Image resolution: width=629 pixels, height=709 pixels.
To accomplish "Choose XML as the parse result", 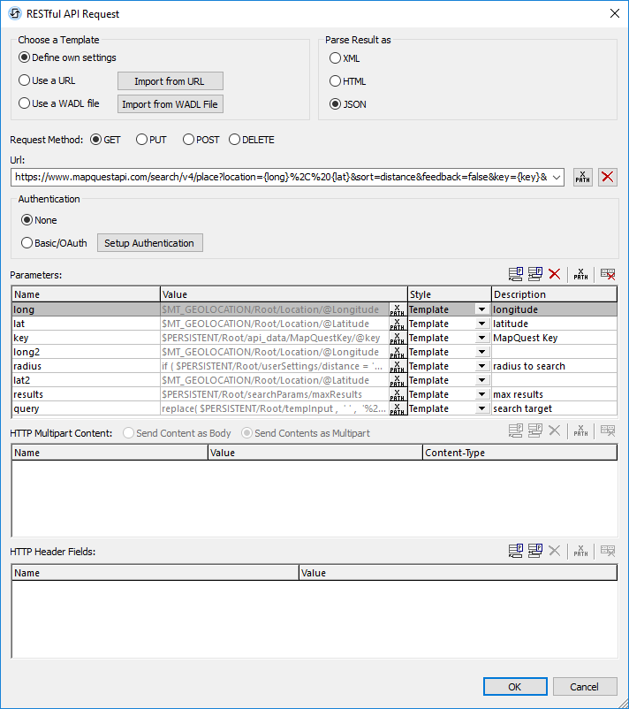I will 335,58.
